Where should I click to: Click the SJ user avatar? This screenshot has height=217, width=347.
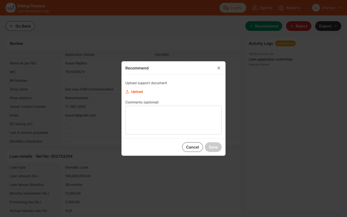point(316,8)
